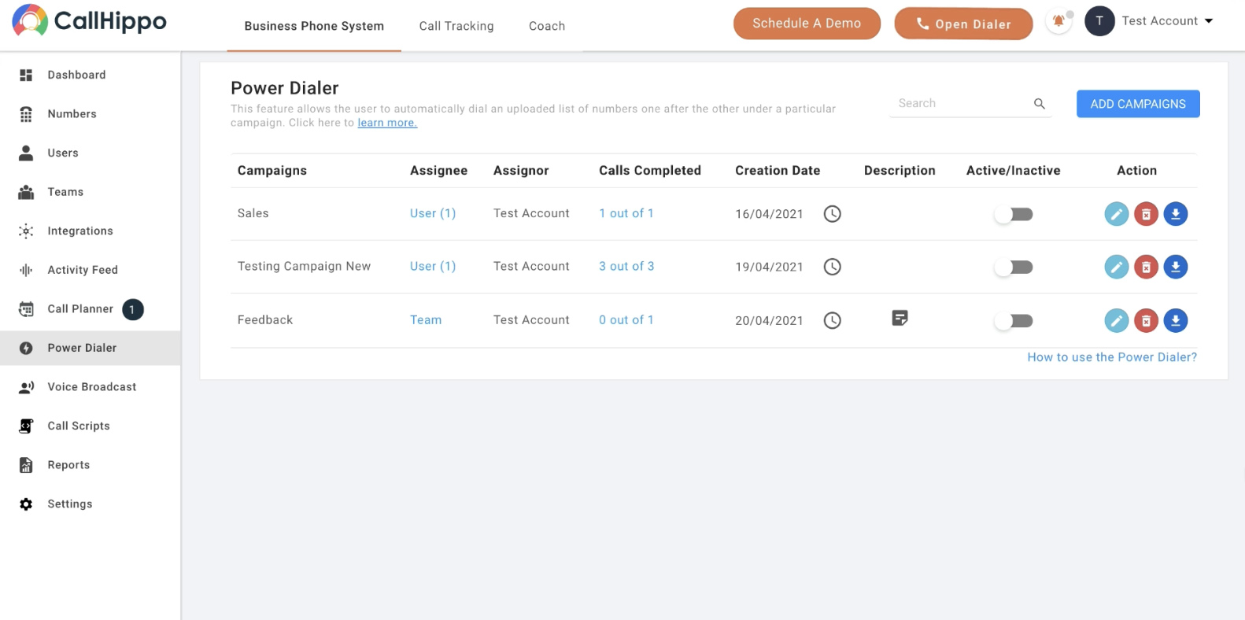1245x620 pixels.
Task: Expand the Test Account dropdown arrow
Action: [1209, 21]
